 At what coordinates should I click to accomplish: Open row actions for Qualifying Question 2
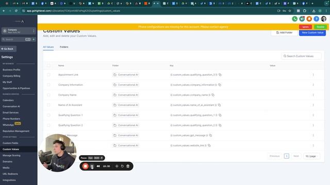coord(313,125)
